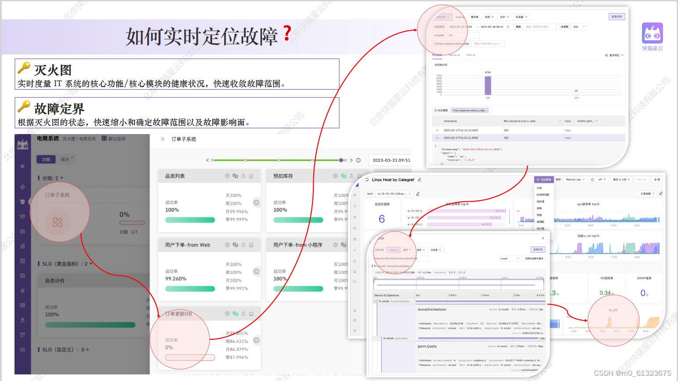Click the 品类列表 success rate bar

pyautogui.click(x=190, y=220)
